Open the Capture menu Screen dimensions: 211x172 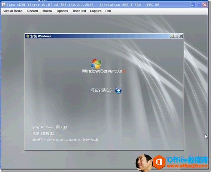(96, 11)
